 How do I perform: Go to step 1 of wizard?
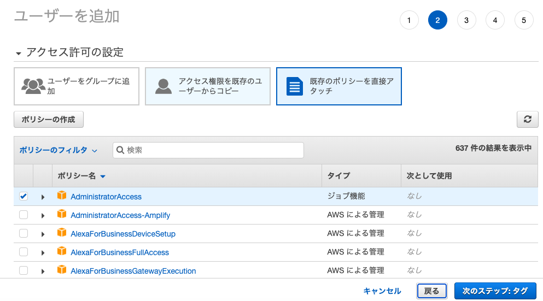click(x=409, y=20)
